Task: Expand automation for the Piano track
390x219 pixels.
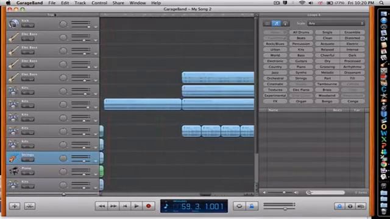Action: click(x=96, y=175)
